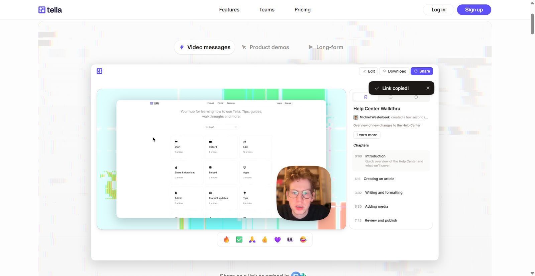Click the Michiel Westerbeek author name
Image resolution: width=535 pixels, height=276 pixels.
[x=374, y=117]
